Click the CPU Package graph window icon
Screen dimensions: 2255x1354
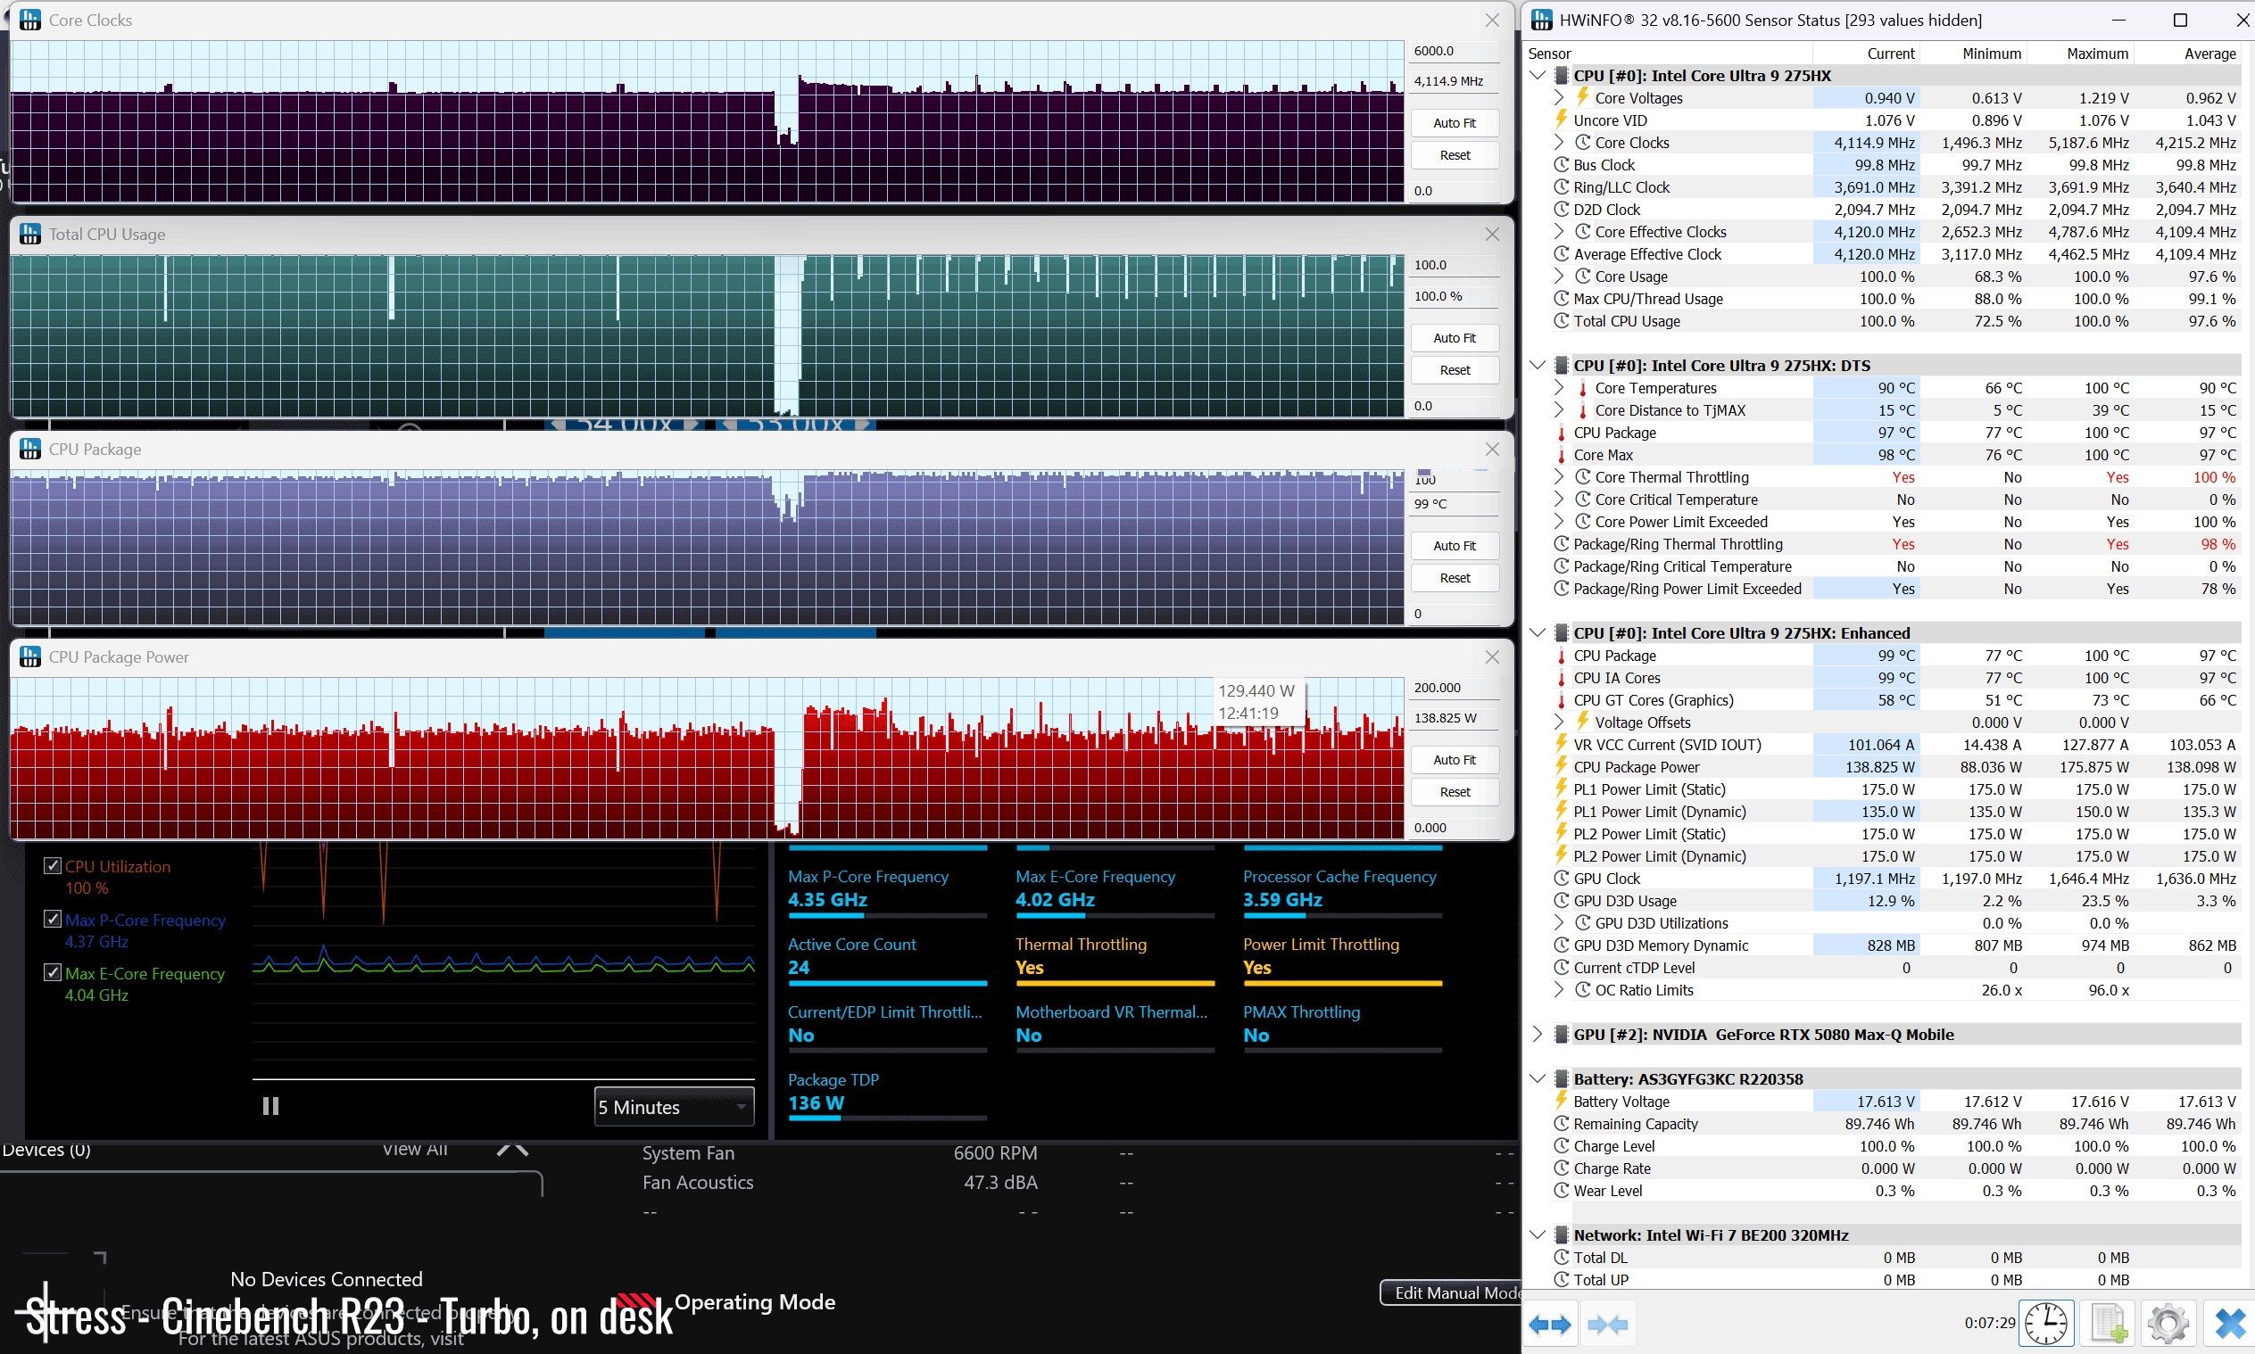click(x=30, y=449)
